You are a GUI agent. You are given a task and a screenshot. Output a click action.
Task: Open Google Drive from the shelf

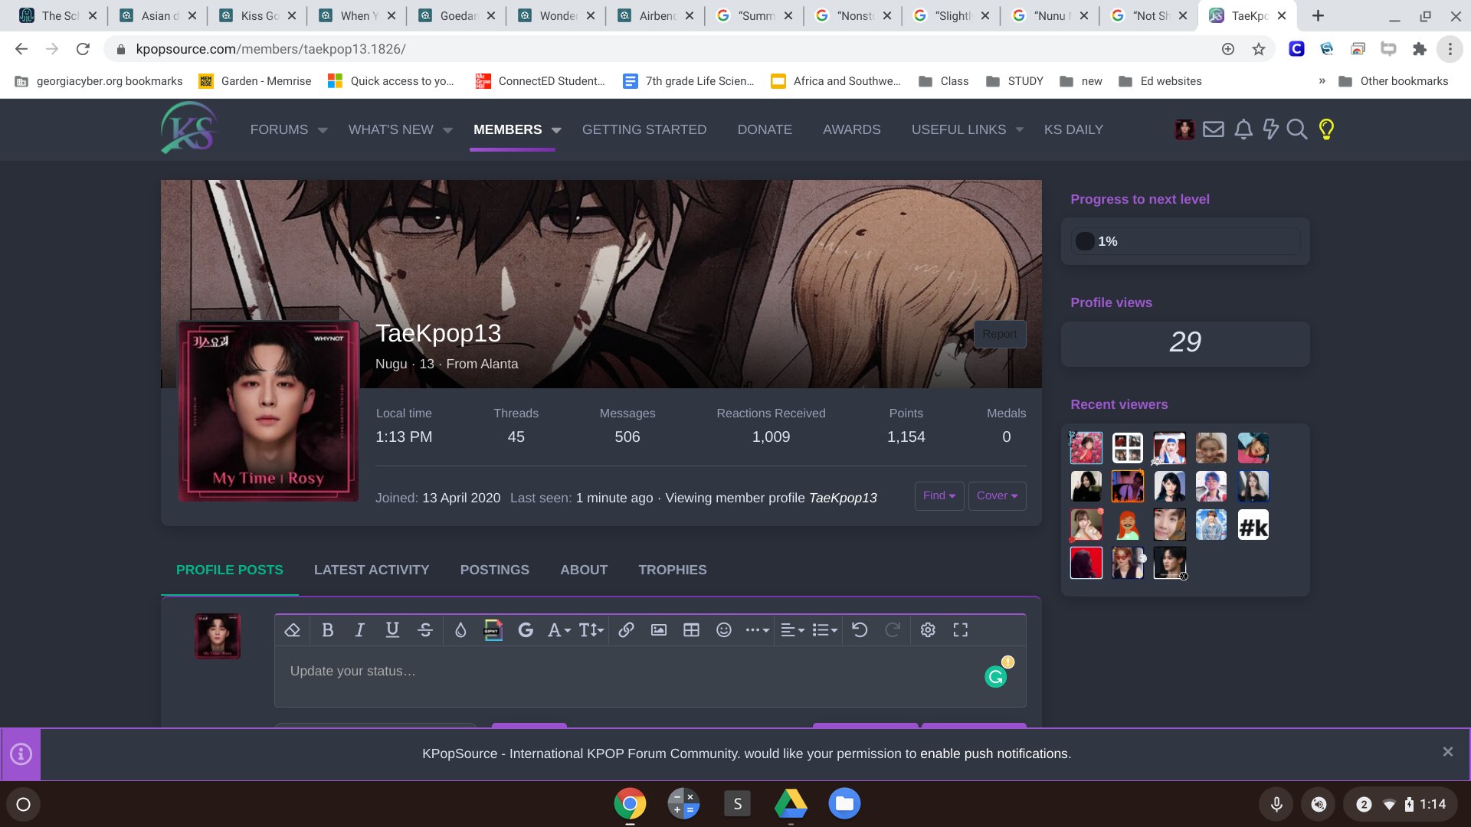click(791, 804)
